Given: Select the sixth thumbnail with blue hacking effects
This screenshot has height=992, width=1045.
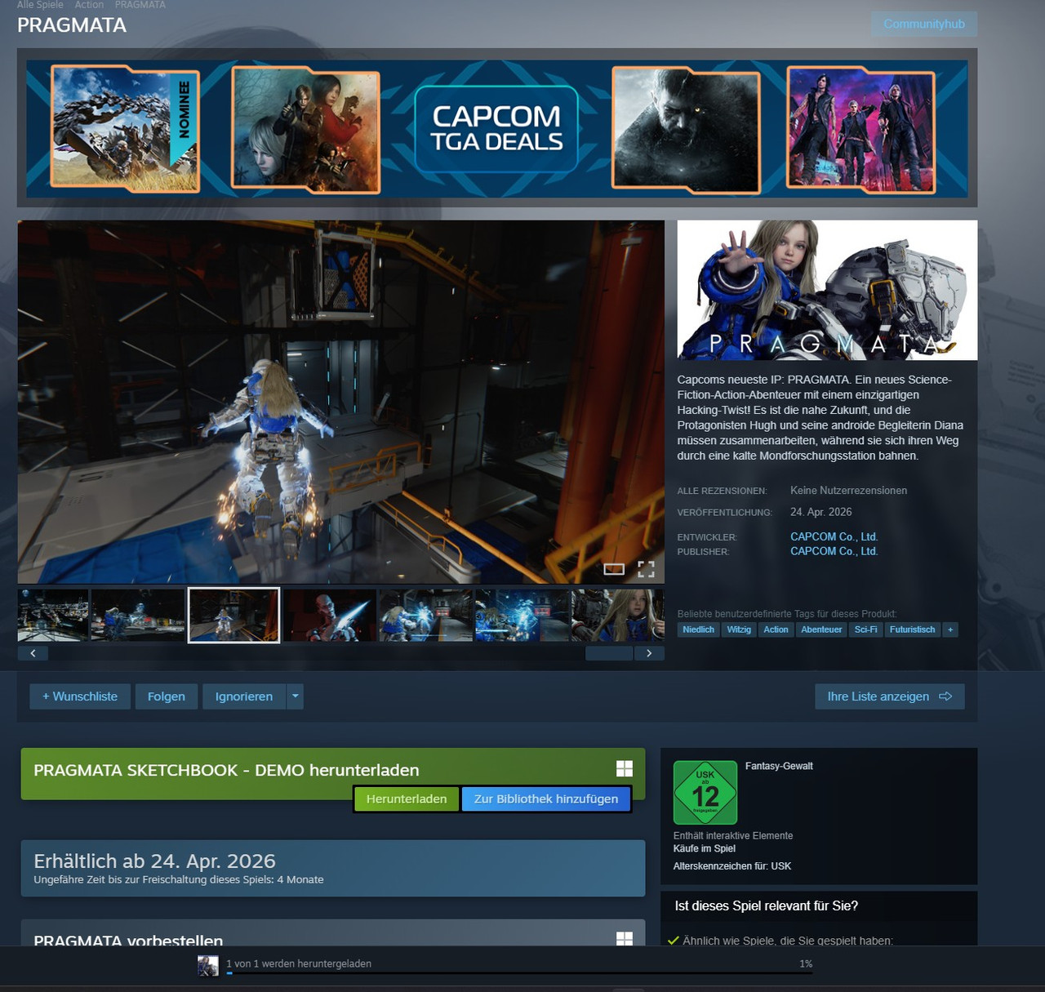Looking at the screenshot, I should coord(522,615).
